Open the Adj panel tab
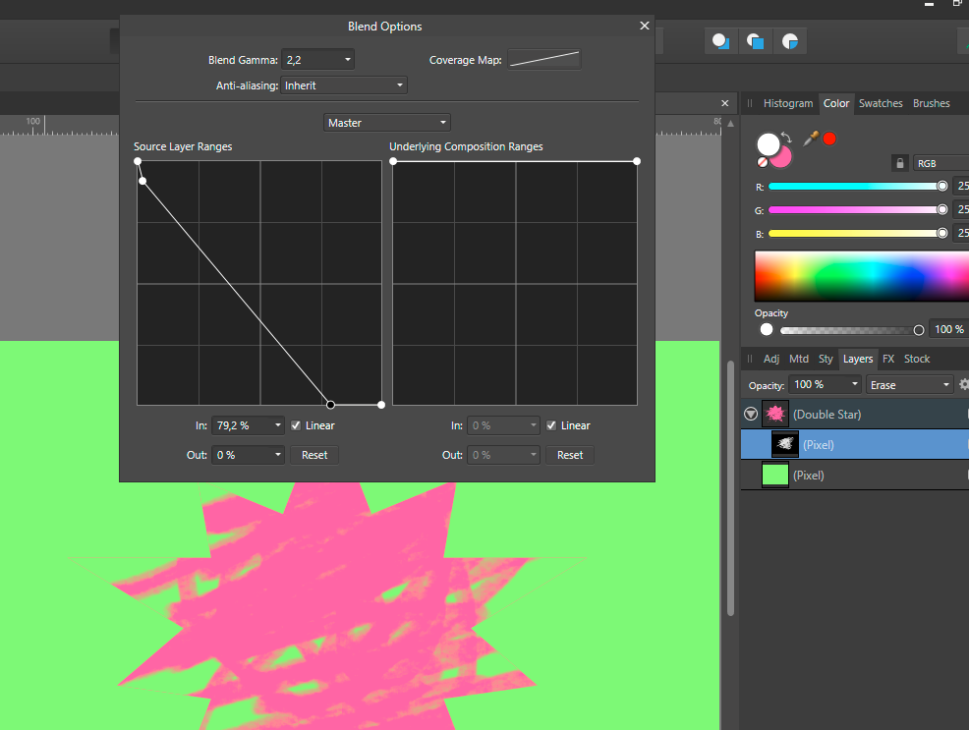 [x=771, y=359]
